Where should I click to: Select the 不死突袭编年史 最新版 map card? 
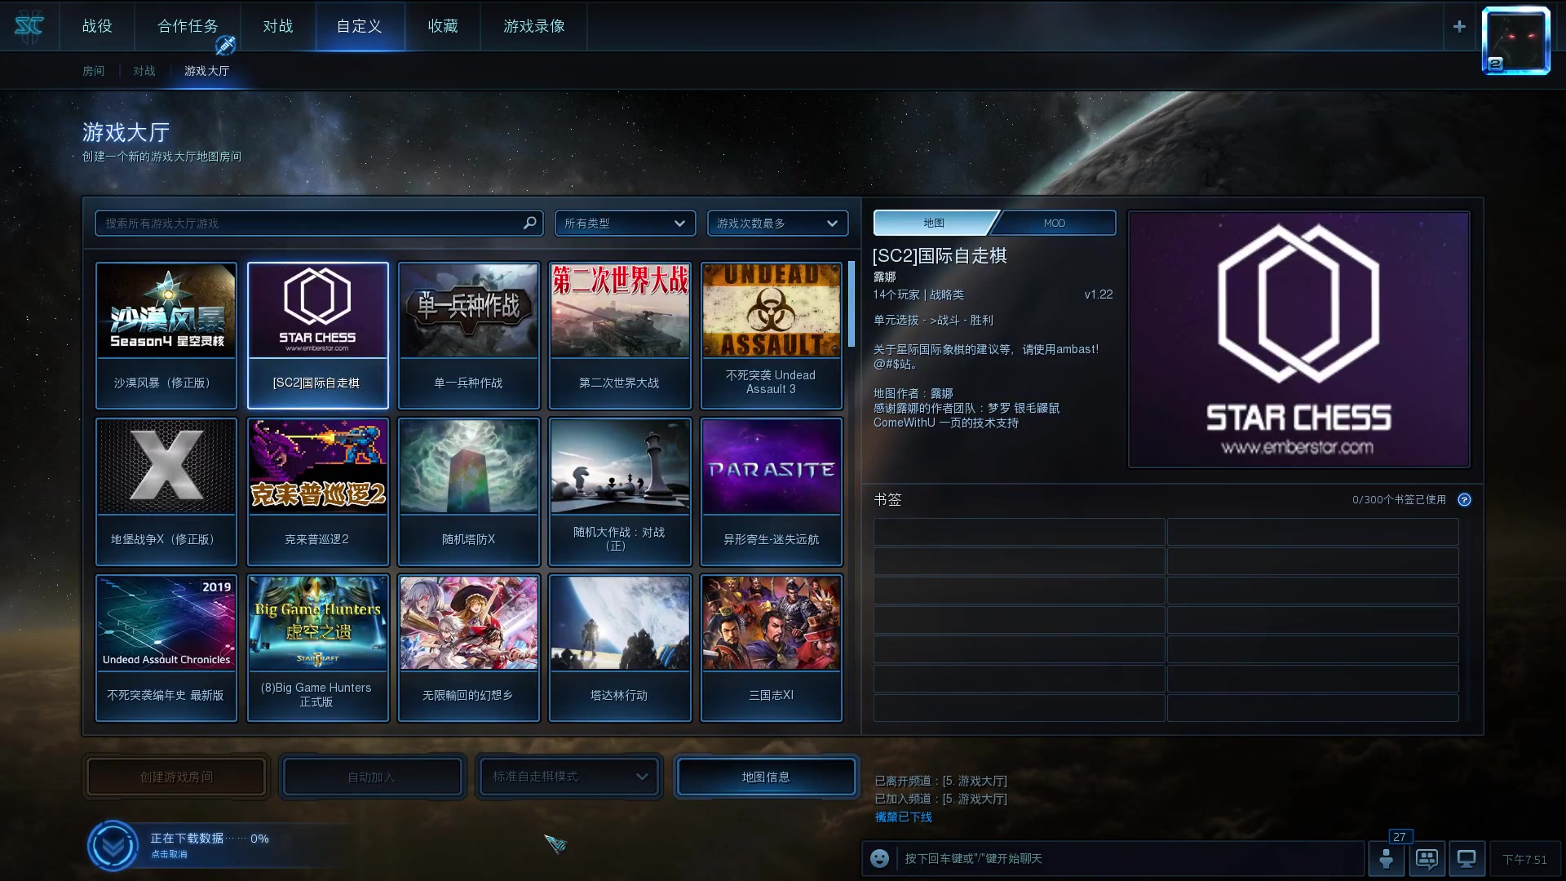point(166,649)
